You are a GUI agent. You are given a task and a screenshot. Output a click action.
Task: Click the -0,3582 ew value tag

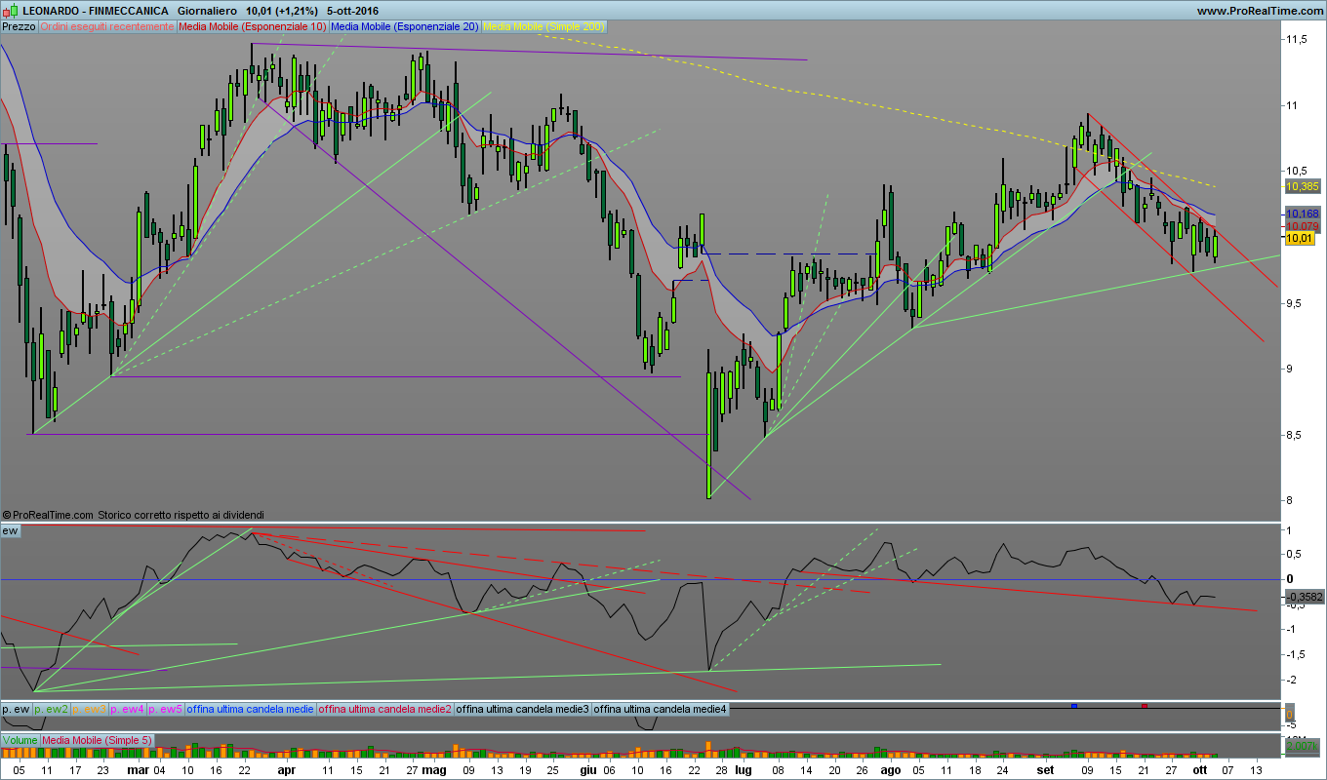(x=1304, y=597)
